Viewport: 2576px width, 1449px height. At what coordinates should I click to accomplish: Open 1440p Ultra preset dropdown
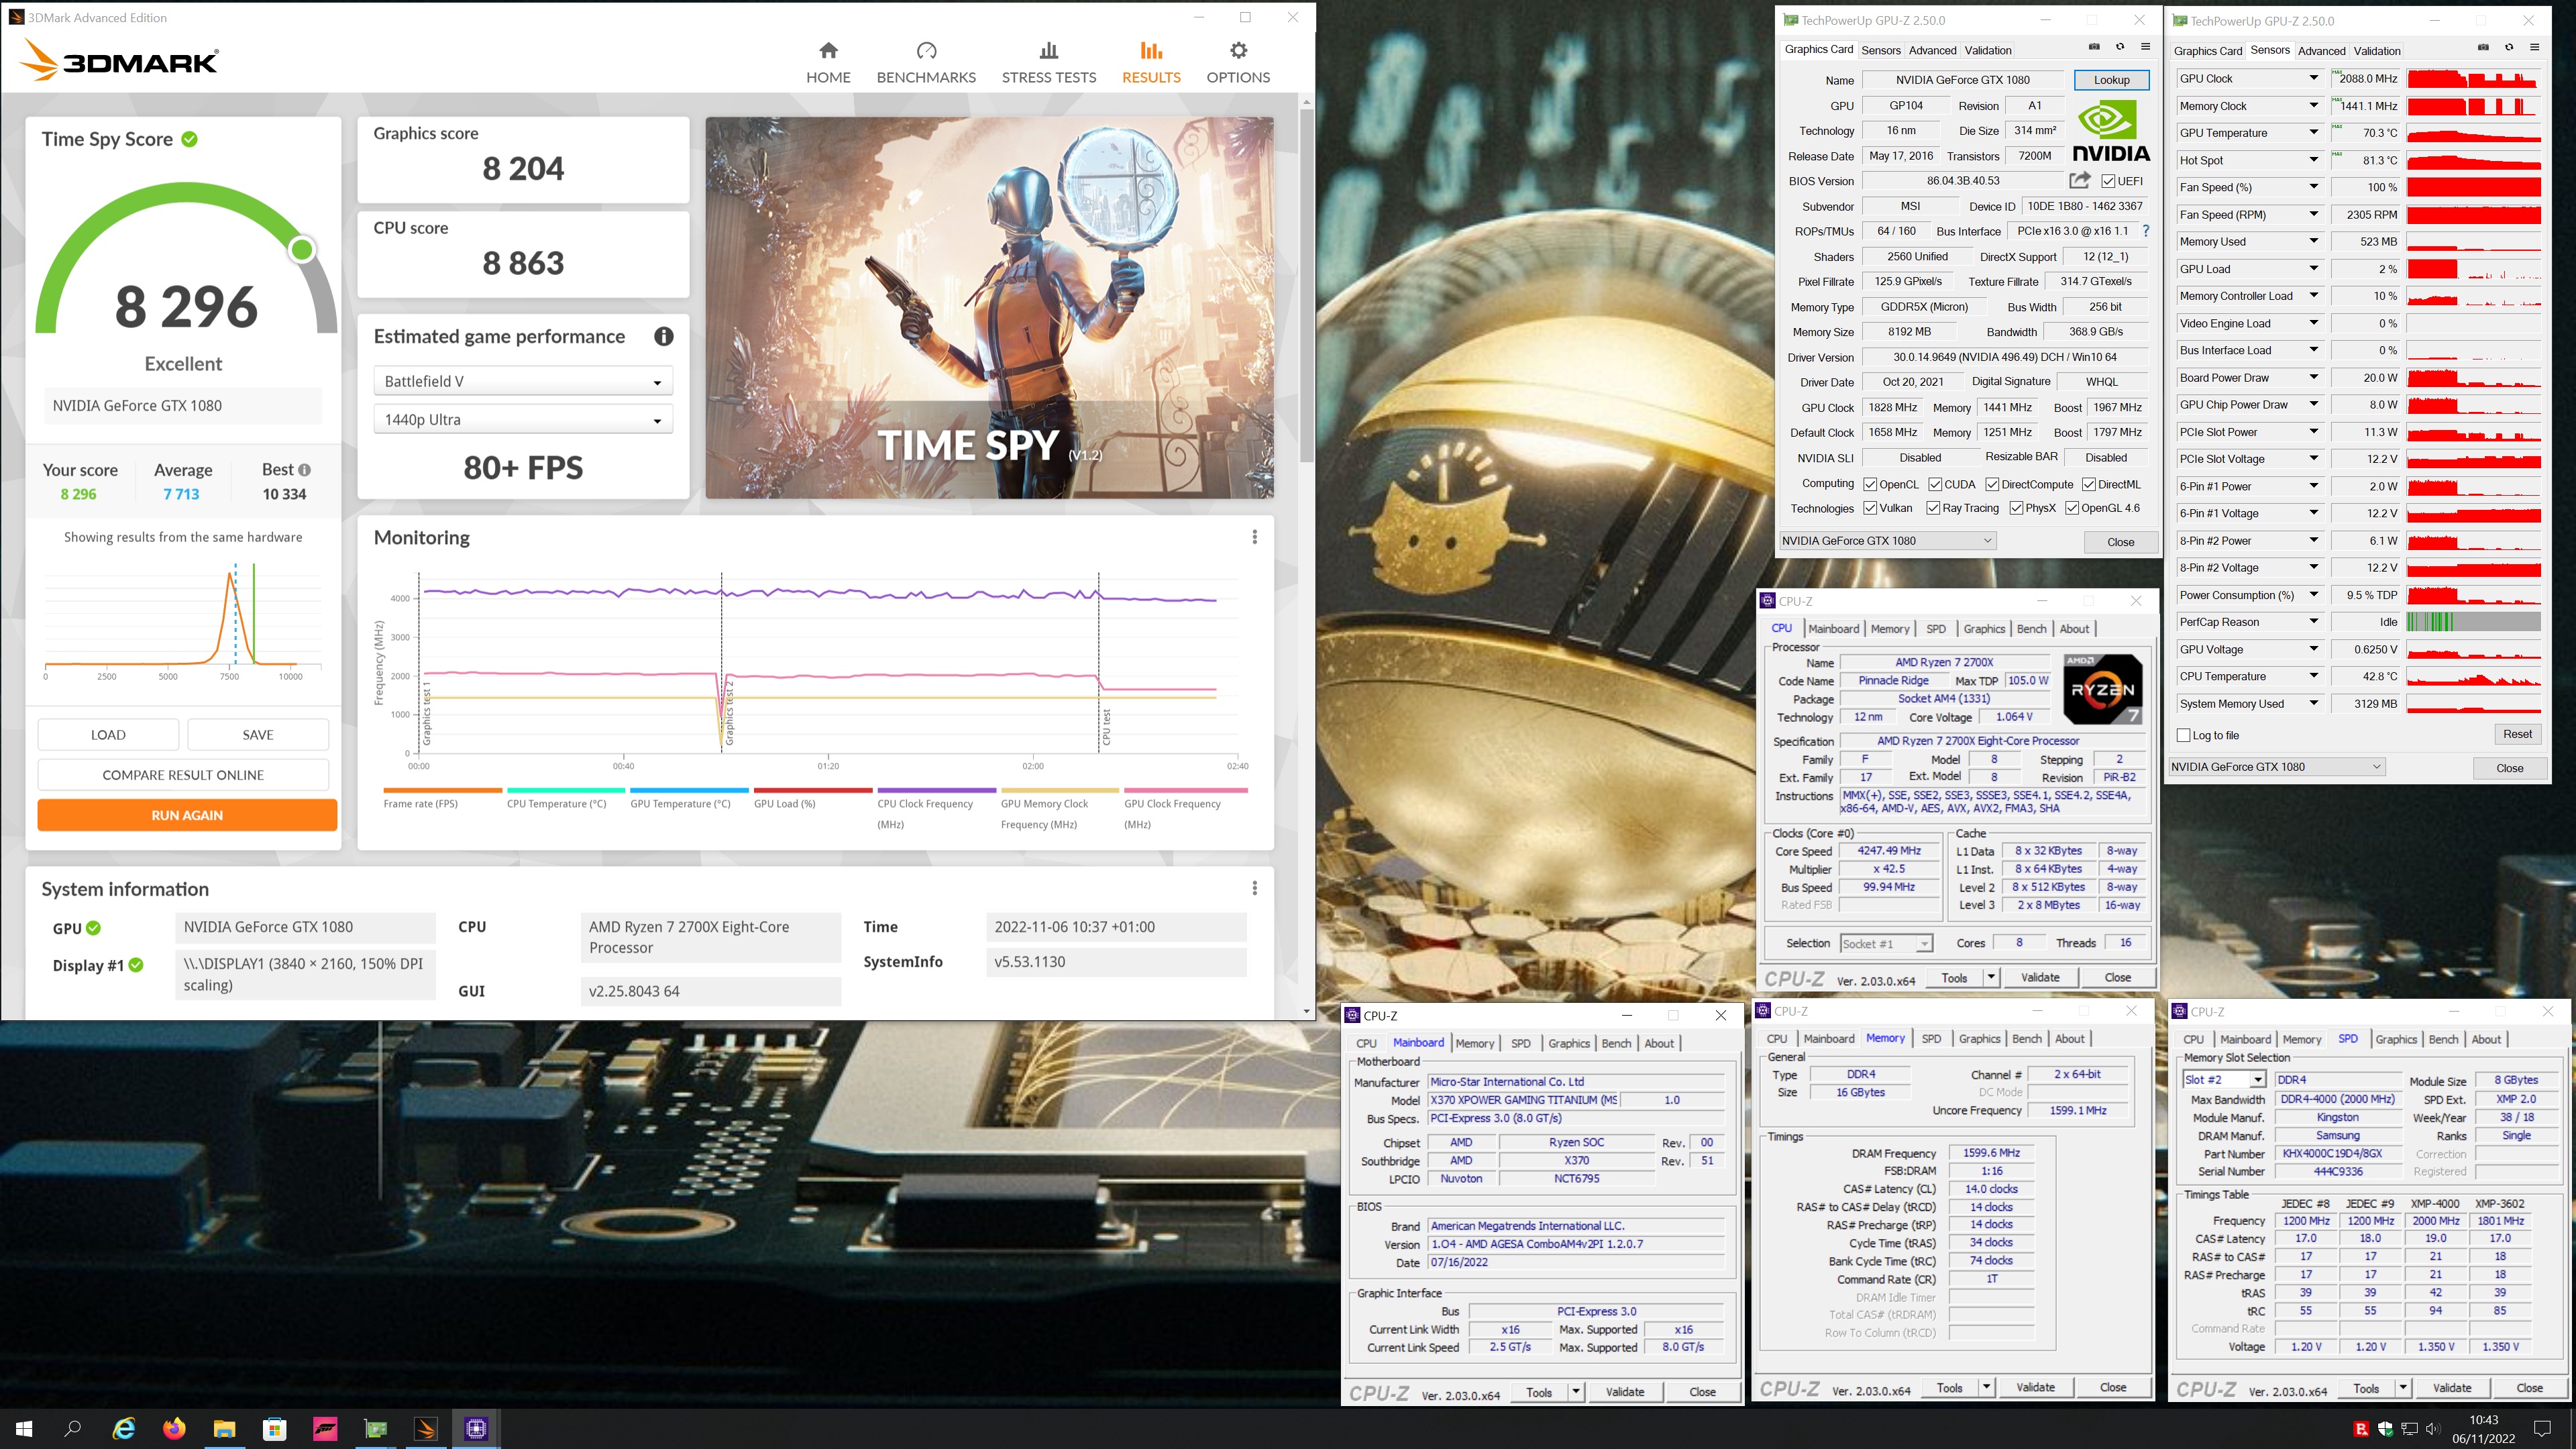click(523, 420)
